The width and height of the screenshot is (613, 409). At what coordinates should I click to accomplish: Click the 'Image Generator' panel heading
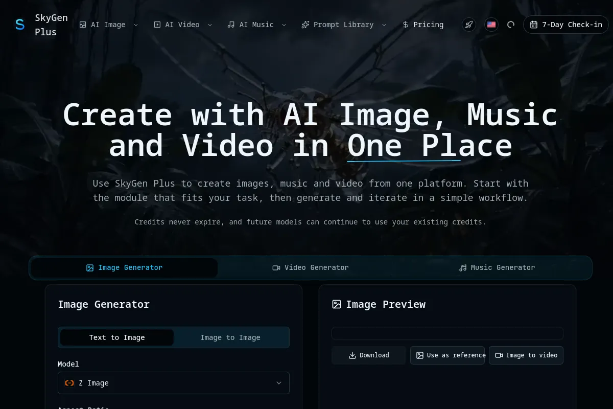(x=104, y=304)
